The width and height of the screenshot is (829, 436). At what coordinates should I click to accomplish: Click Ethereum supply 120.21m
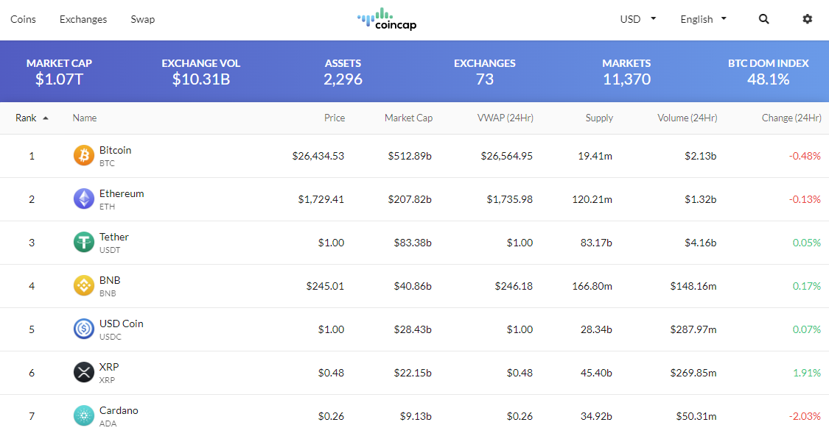[x=592, y=199]
